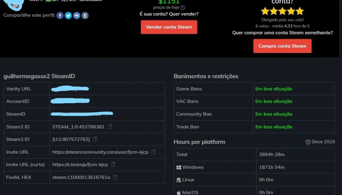The width and height of the screenshot is (342, 195).
Task: Rate account with first star
Action: click(265, 11)
